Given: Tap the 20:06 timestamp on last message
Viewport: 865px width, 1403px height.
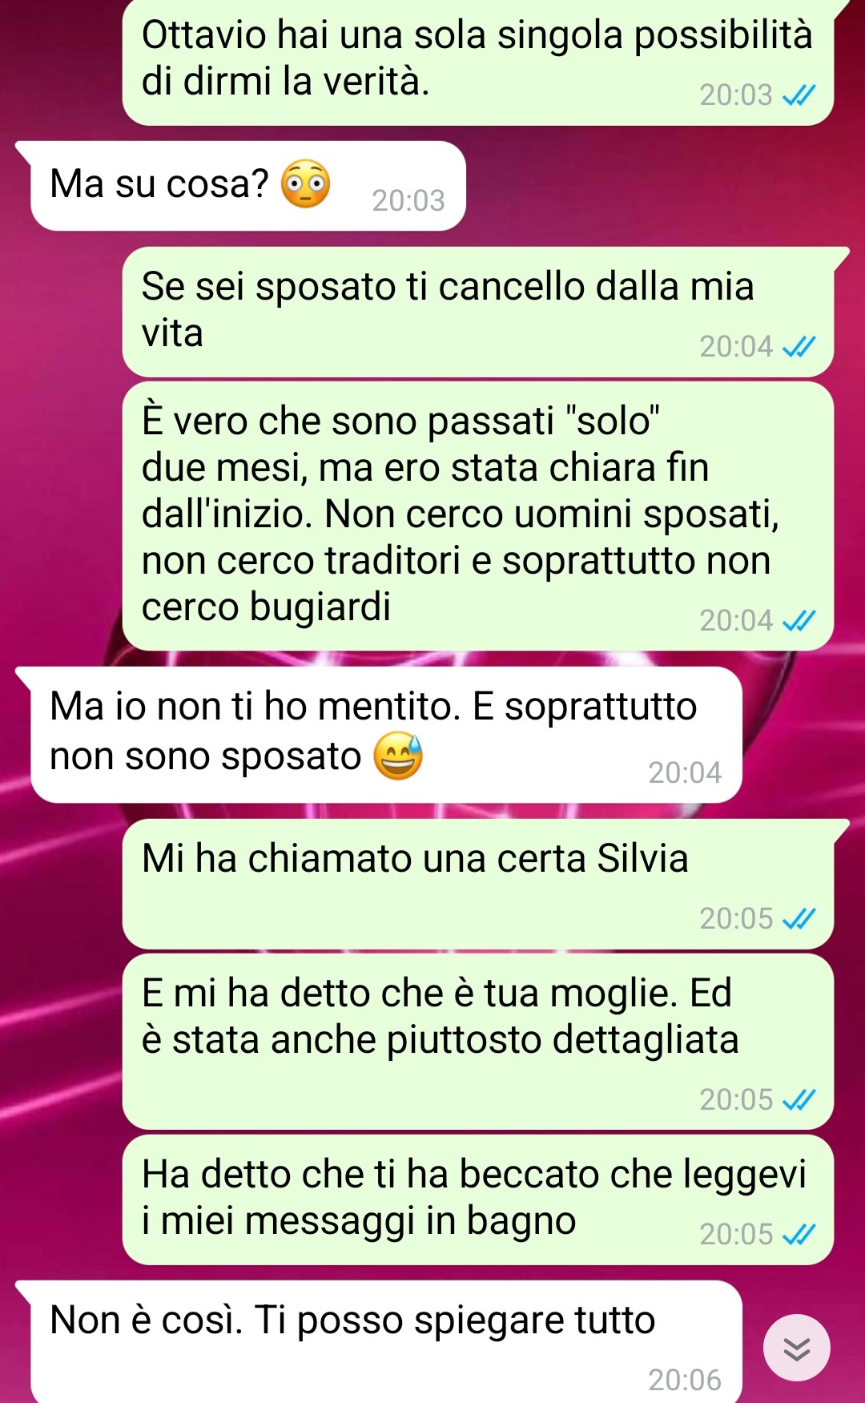Looking at the screenshot, I should click(685, 1380).
